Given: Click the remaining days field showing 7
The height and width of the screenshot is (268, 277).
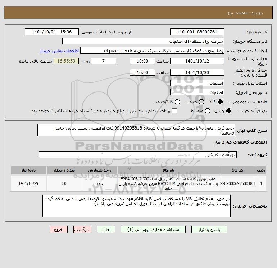Looking at the screenshot, I should coord(104,61).
